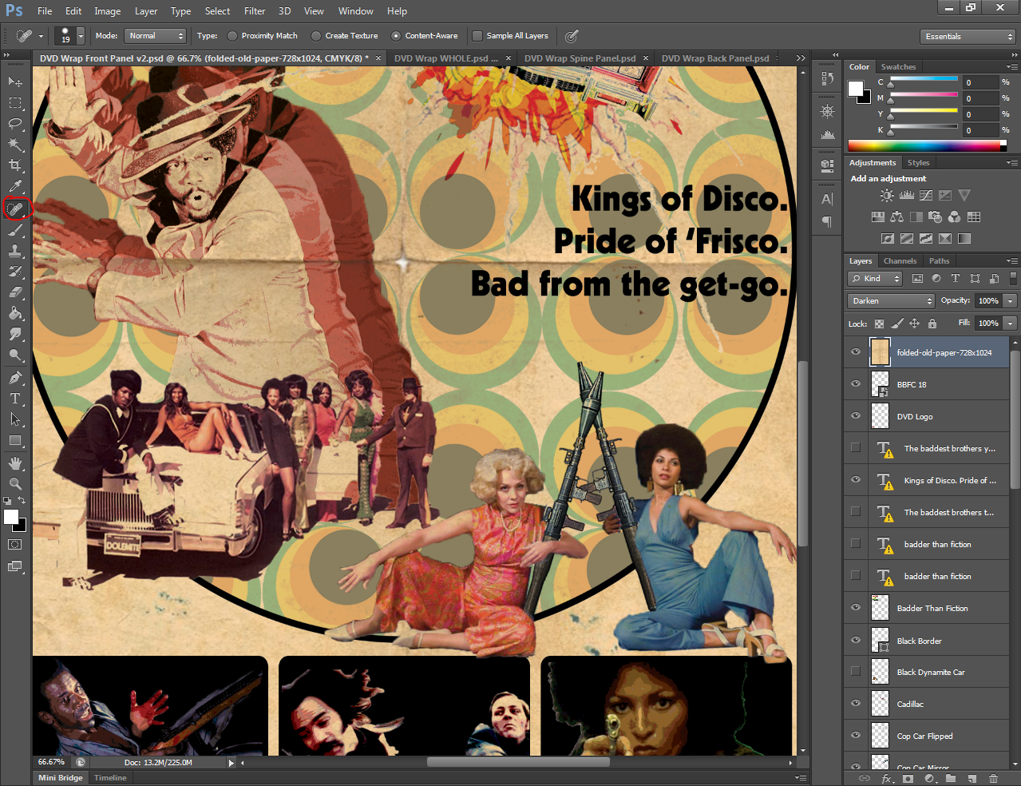Viewport: 1021px width, 786px height.
Task: Select the Move tool
Action: click(x=15, y=81)
